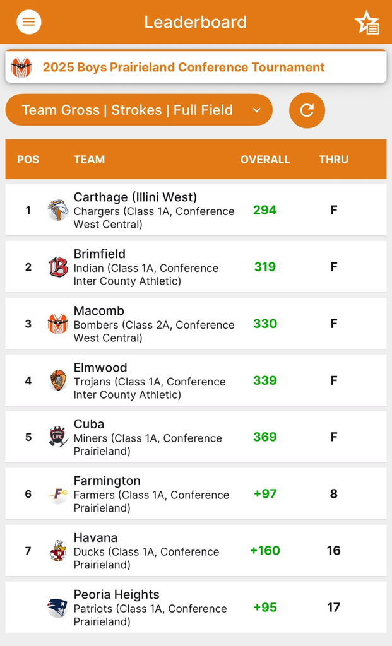
Task: Open Carthage (Illini West) team row
Action: 196,210
